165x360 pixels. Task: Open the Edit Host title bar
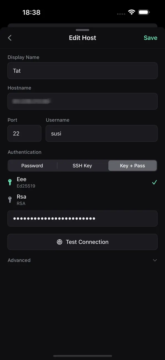click(82, 38)
